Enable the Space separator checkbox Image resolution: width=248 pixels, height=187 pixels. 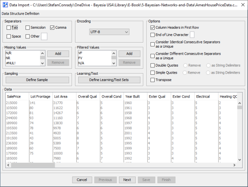click(x=9, y=36)
